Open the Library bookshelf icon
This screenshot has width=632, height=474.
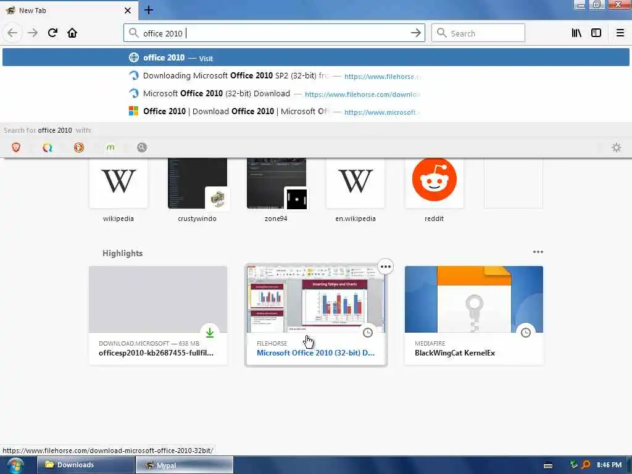576,33
